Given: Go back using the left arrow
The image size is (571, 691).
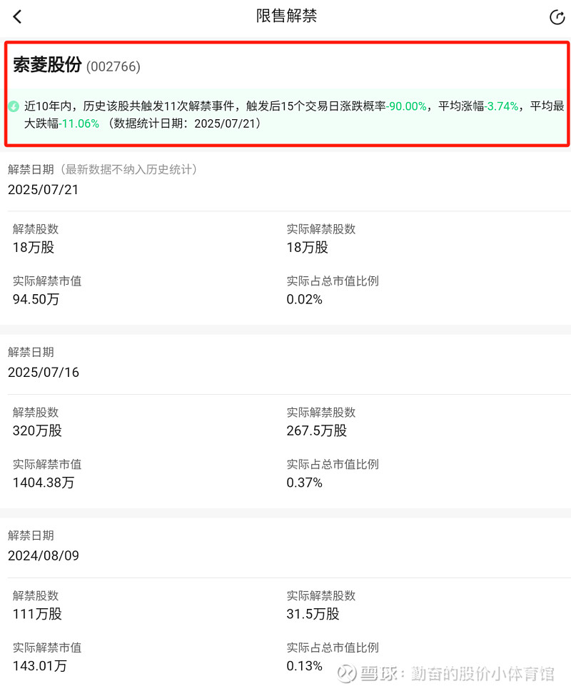Looking at the screenshot, I should pyautogui.click(x=17, y=16).
